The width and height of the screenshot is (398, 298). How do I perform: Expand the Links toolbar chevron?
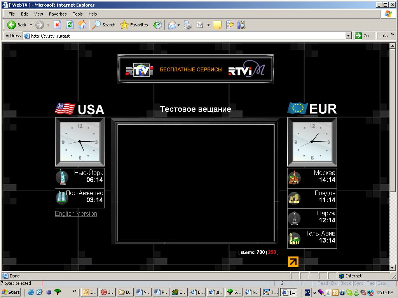point(393,35)
